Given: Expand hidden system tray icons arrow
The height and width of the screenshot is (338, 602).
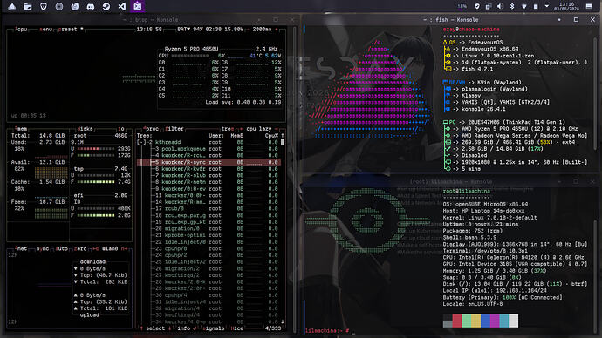Looking at the screenshot, I should (x=547, y=6).
